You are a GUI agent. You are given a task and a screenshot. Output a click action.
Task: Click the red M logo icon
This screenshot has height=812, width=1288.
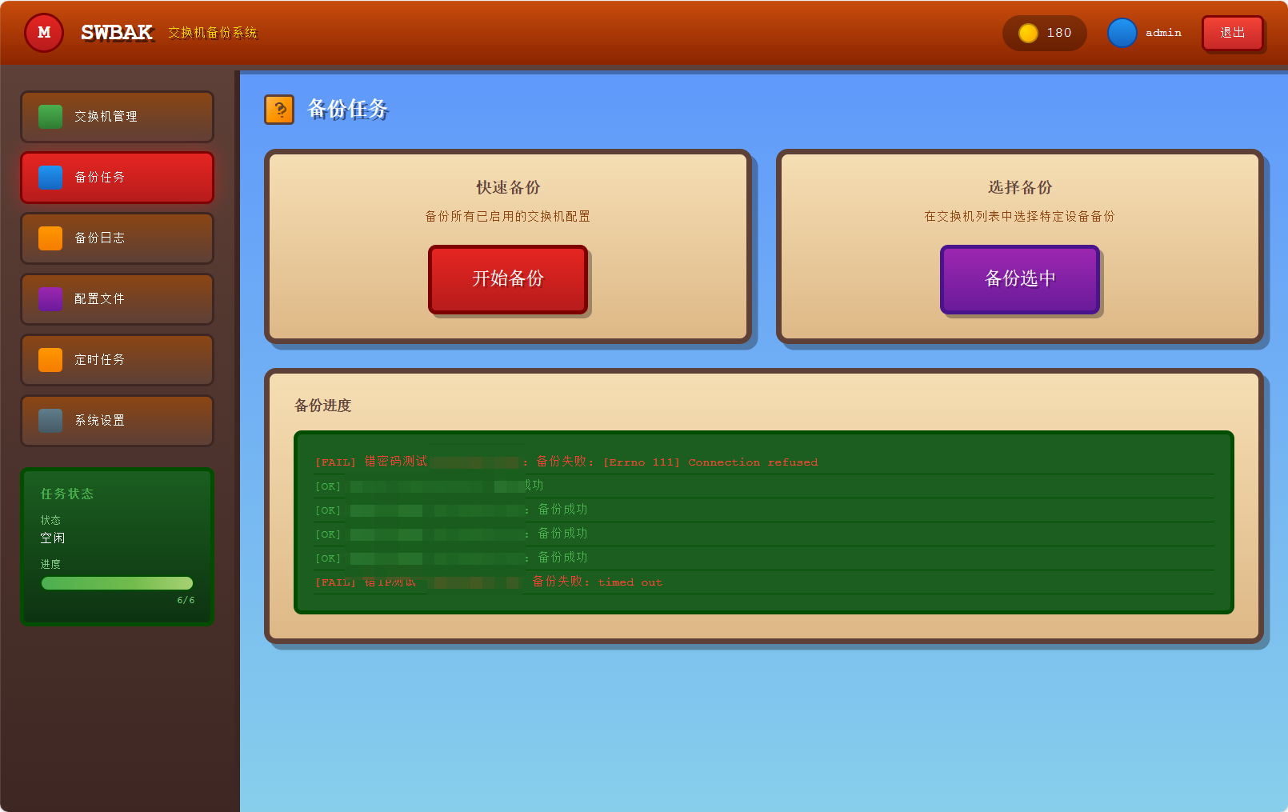[44, 33]
